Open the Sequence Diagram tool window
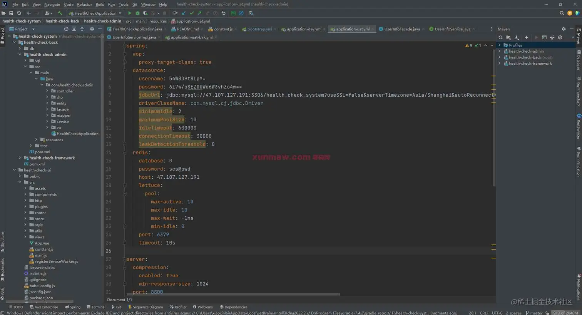Screen dimensions: 582x315 [x=145, y=307]
